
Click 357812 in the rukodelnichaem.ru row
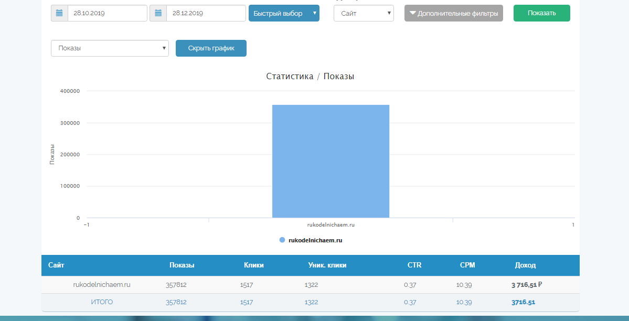point(176,285)
